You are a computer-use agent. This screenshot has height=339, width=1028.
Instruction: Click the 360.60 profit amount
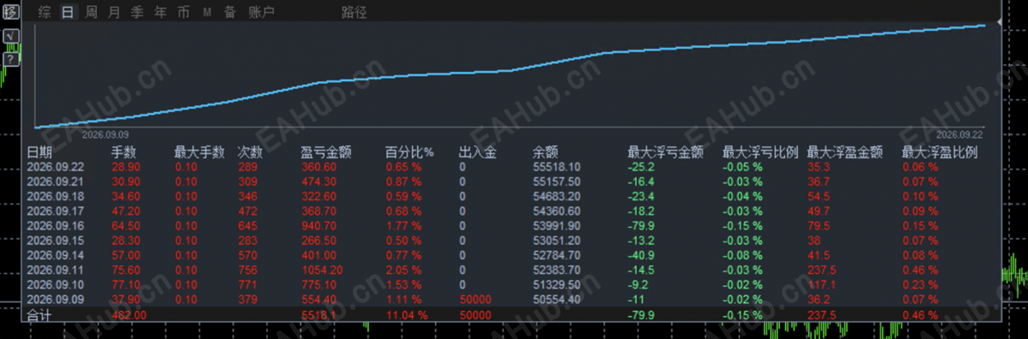[x=318, y=167]
